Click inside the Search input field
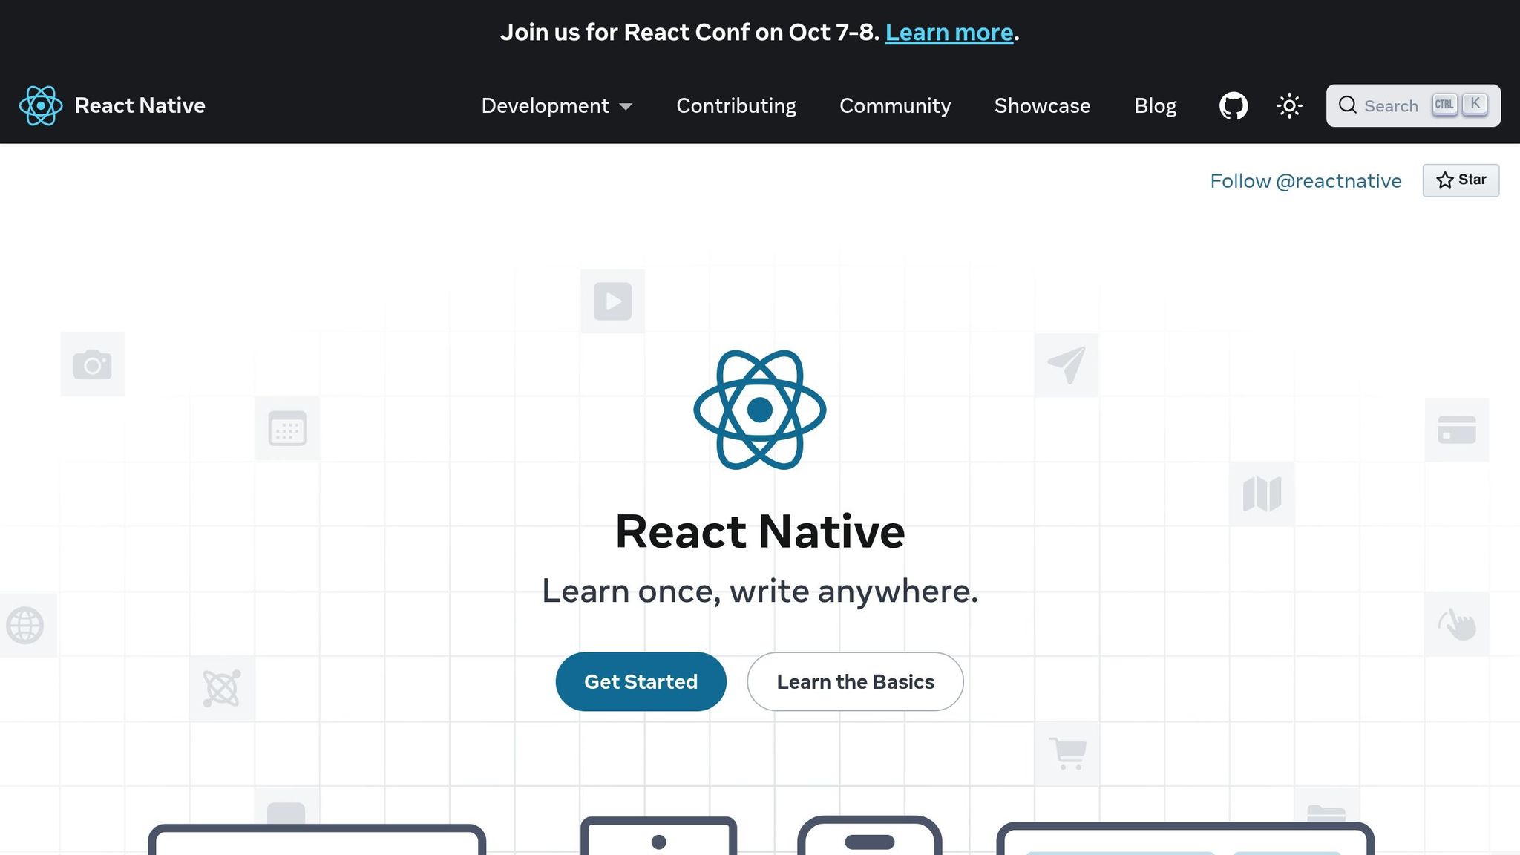Viewport: 1520px width, 855px height. (1392, 105)
